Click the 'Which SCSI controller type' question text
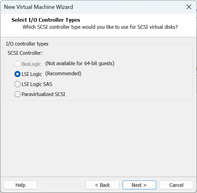197x193 pixels. tap(100, 27)
